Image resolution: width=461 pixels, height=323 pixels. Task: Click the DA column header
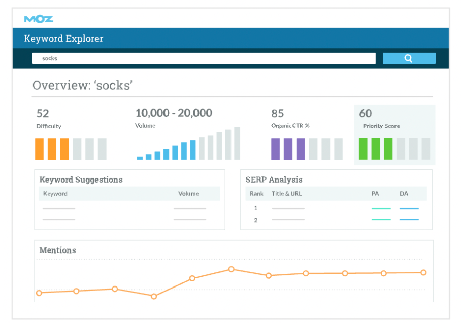click(x=404, y=194)
